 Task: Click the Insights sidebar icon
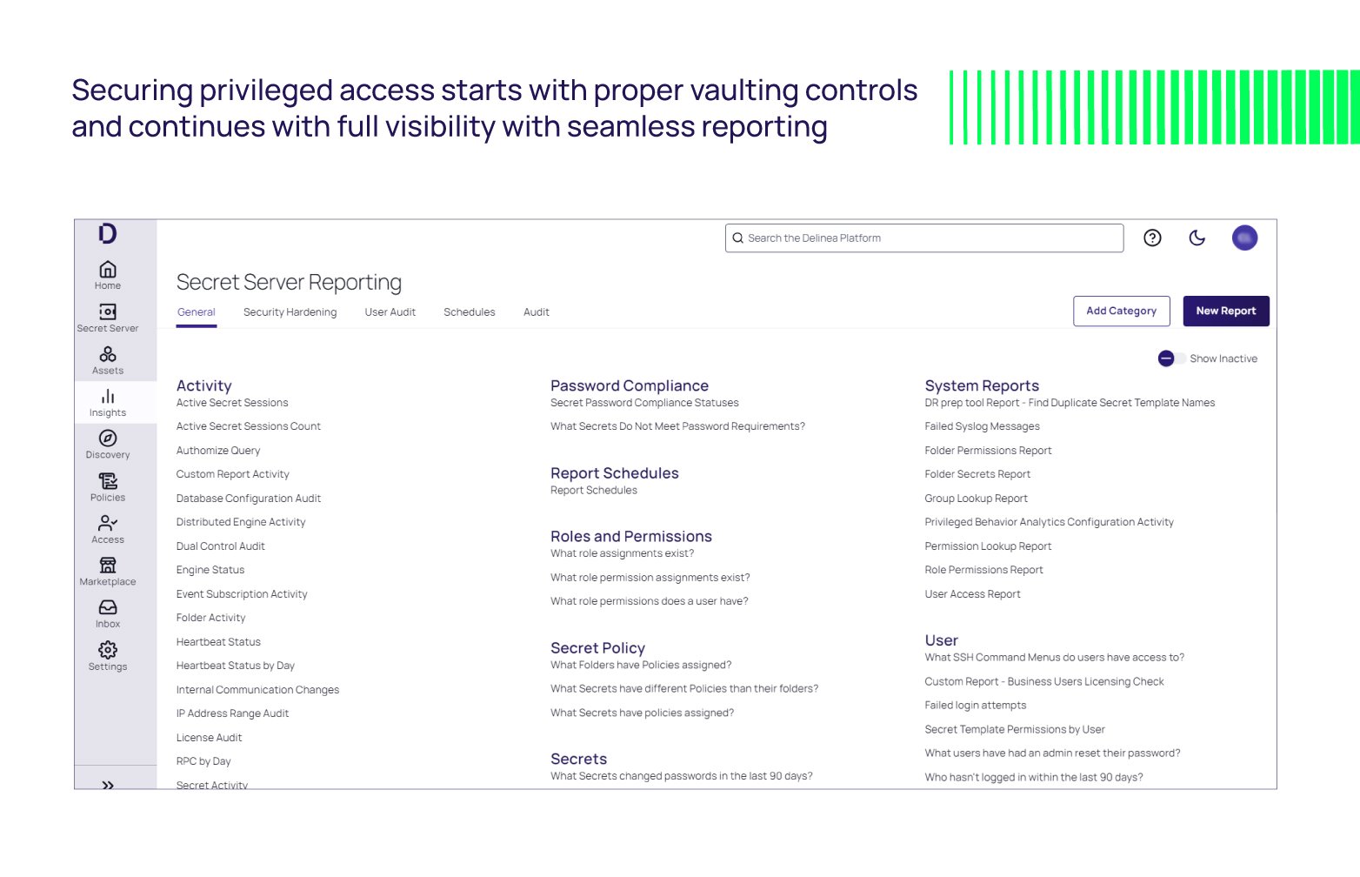pyautogui.click(x=107, y=401)
